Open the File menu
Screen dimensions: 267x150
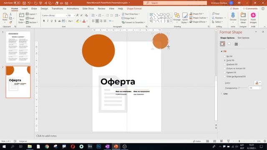point(5,8)
